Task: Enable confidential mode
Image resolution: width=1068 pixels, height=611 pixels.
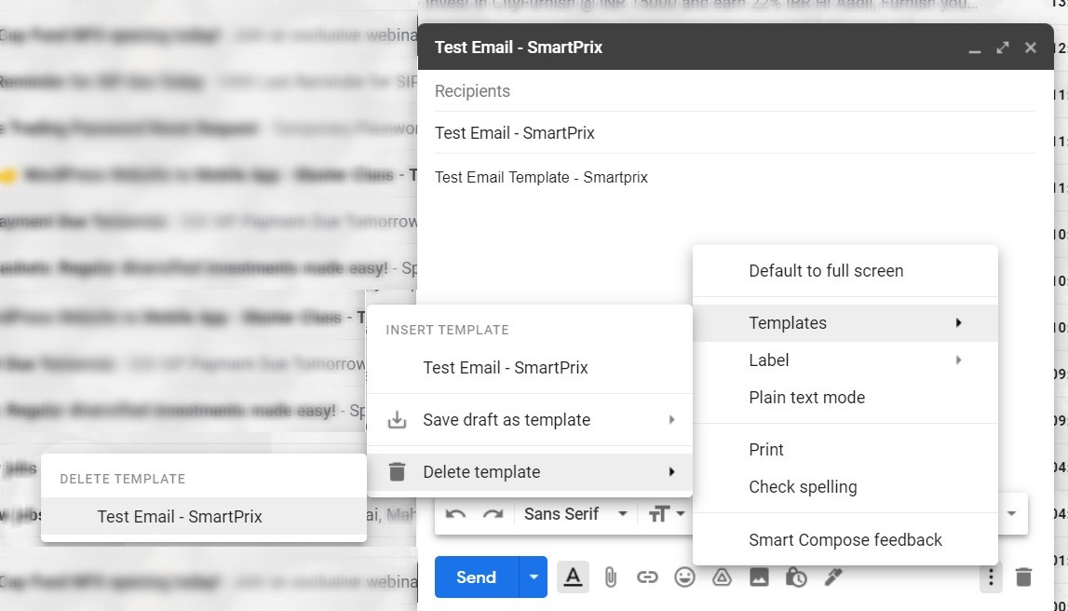Action: click(x=796, y=577)
